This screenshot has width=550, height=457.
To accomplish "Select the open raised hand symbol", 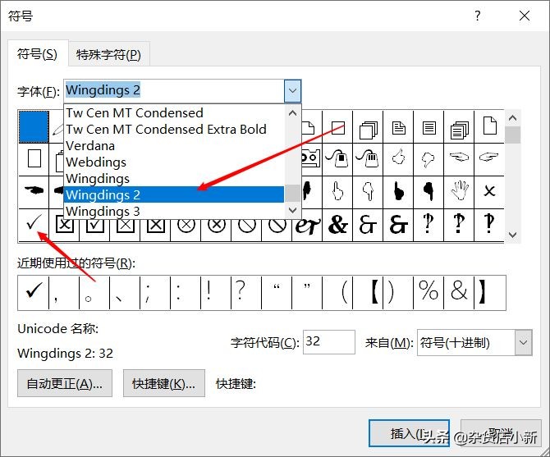I will (x=459, y=191).
